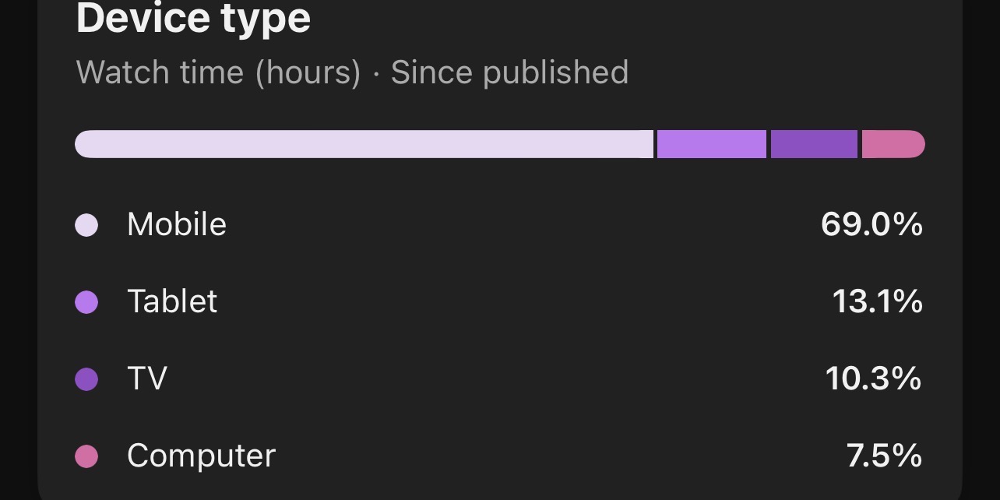Select the TV segment of the bar
Screen dimensions: 1000x500
(x=814, y=144)
